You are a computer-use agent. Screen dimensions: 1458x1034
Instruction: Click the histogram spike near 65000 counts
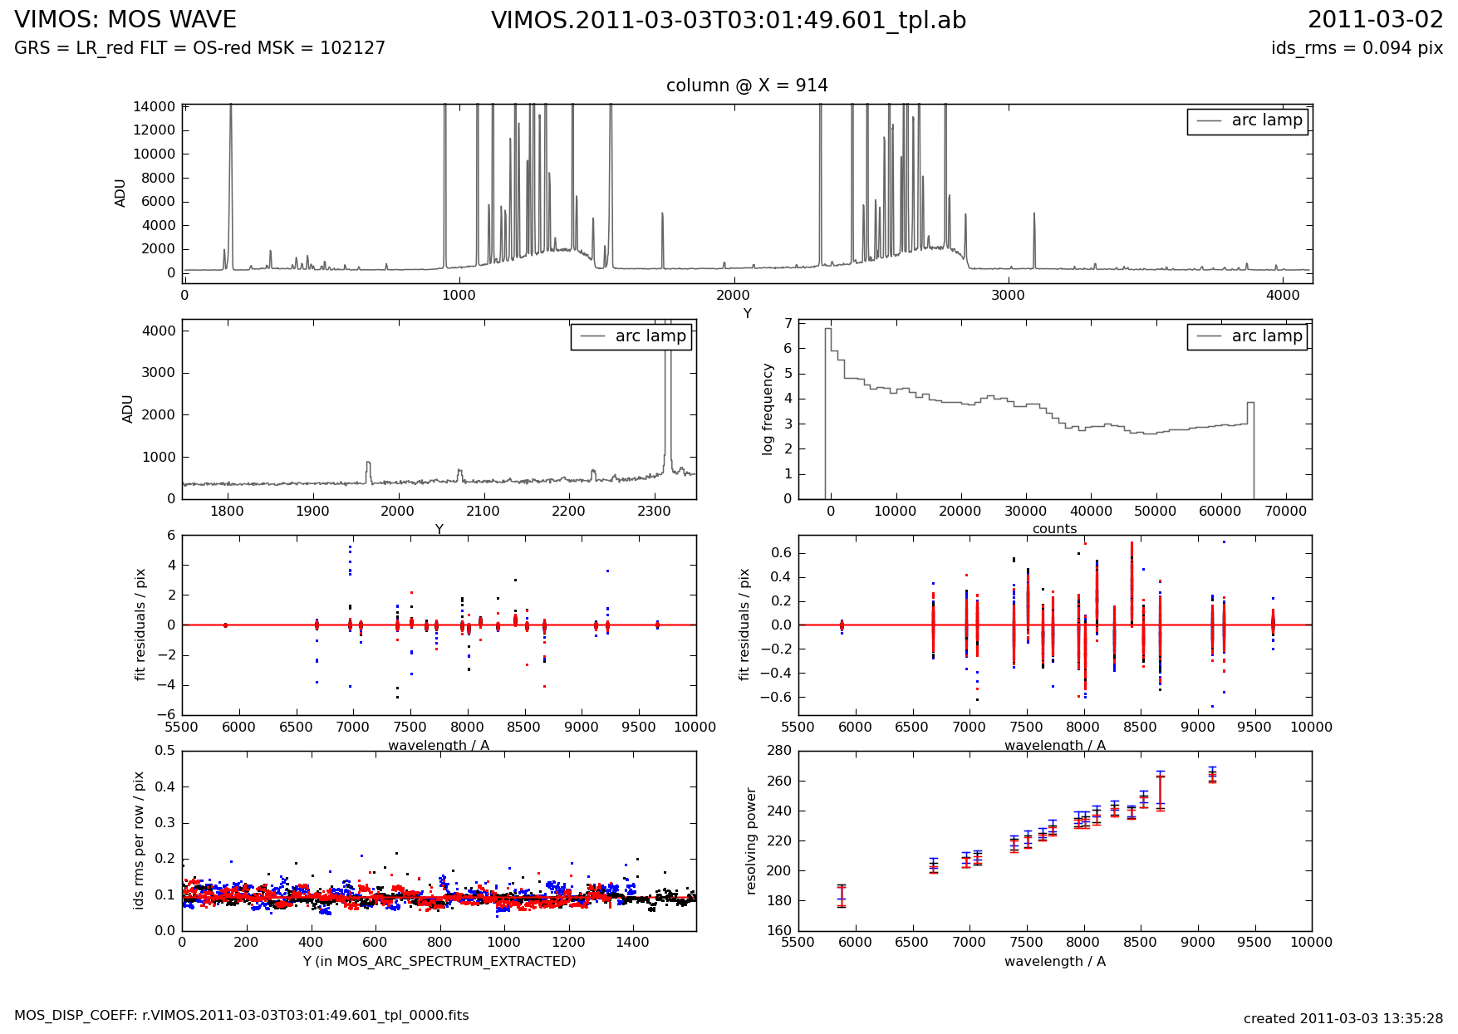tap(1249, 404)
